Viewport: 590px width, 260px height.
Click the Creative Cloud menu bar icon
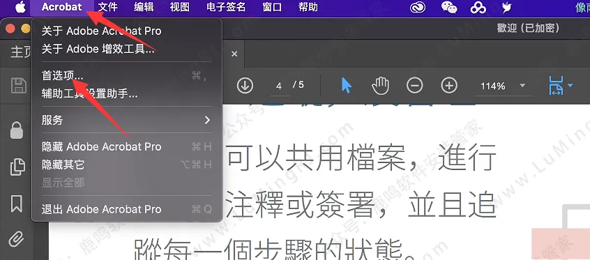click(418, 7)
